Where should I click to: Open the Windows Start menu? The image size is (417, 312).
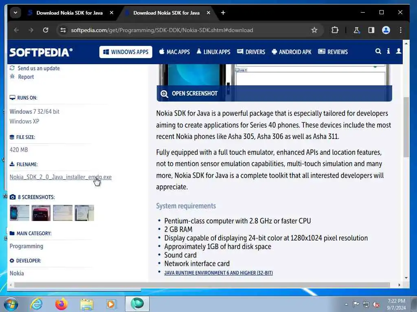(11, 304)
